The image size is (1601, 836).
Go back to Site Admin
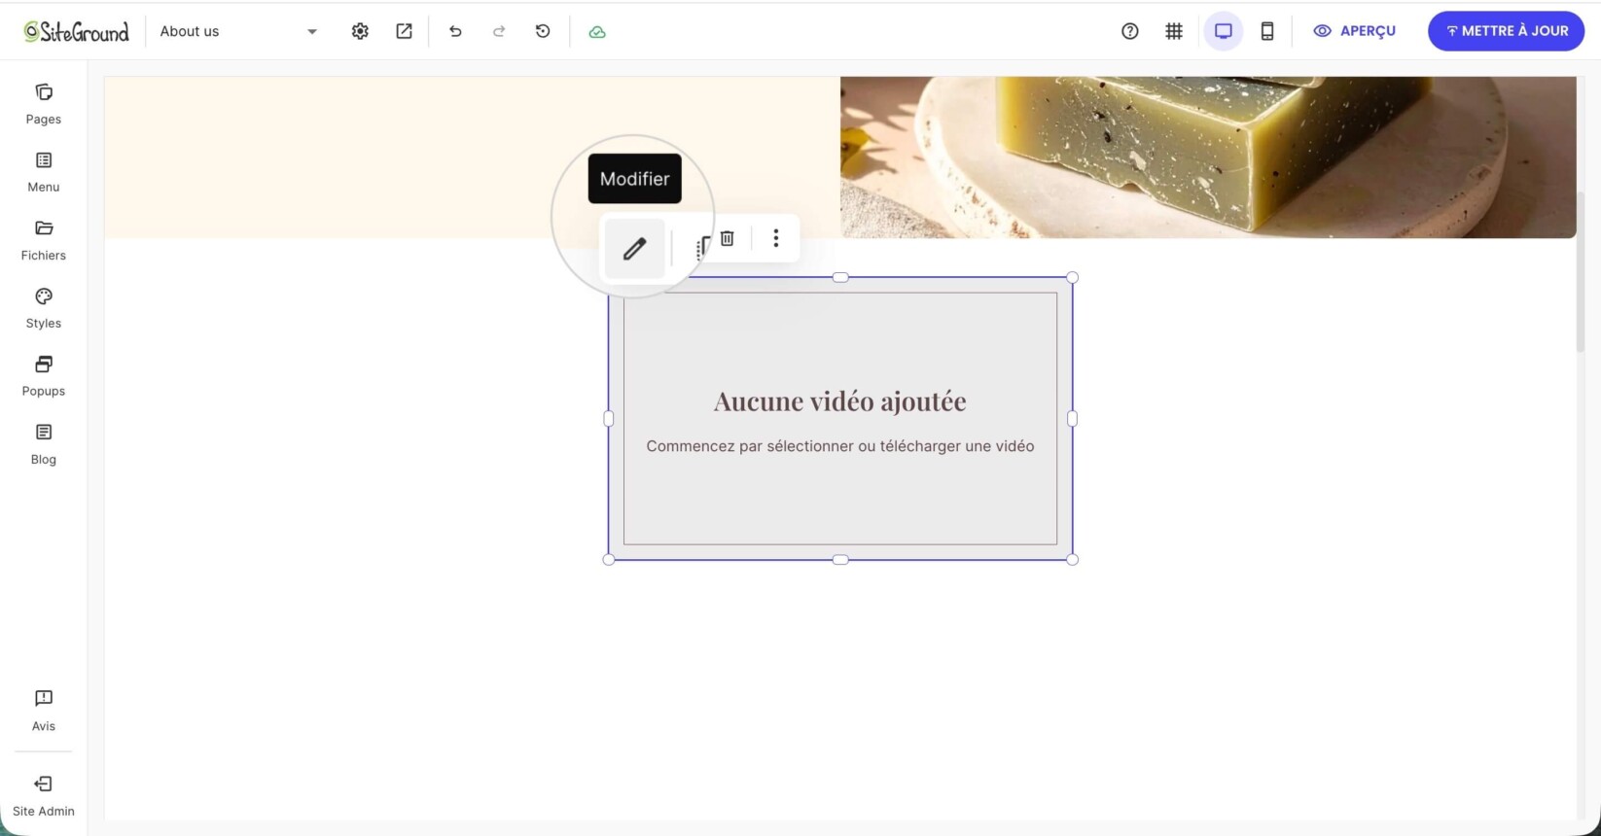pyautogui.click(x=43, y=796)
